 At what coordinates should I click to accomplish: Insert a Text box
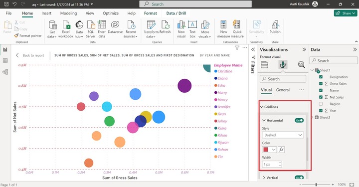[x=192, y=29]
